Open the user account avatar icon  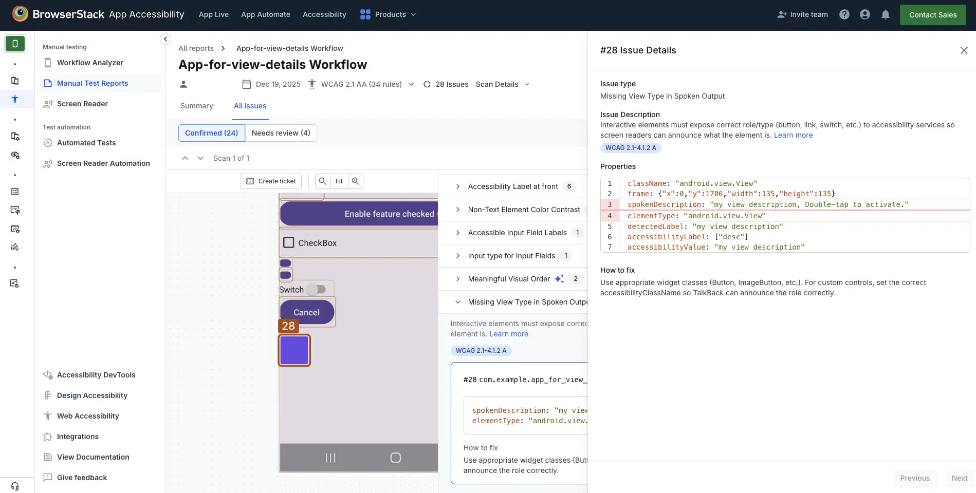[864, 15]
